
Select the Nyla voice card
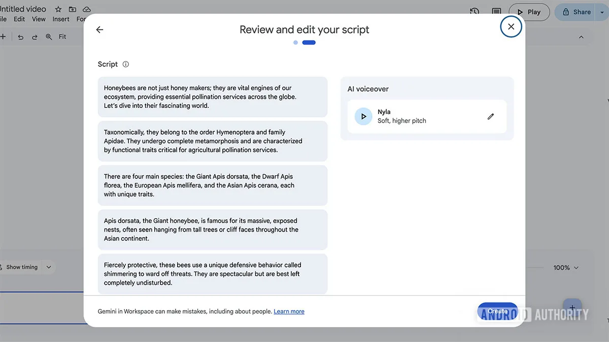point(427,117)
